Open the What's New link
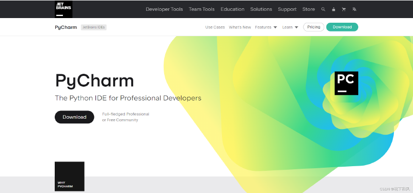Viewport: 413px width, 193px height. click(240, 27)
